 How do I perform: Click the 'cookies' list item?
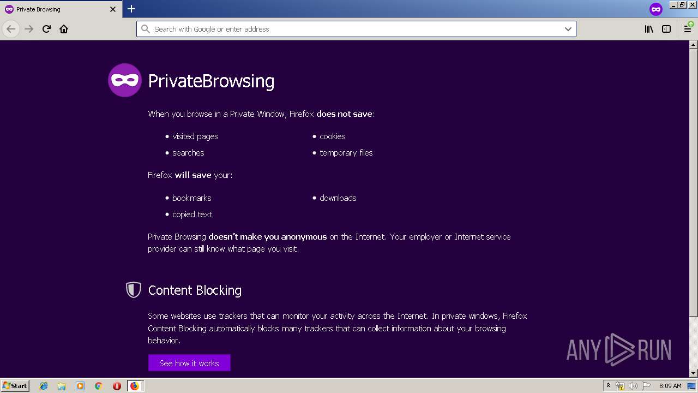(x=333, y=136)
